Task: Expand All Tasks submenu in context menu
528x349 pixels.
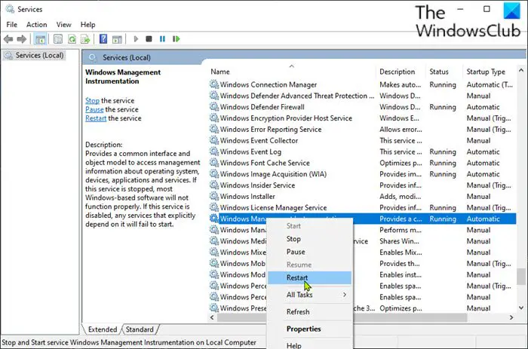Action: pyautogui.click(x=310, y=295)
